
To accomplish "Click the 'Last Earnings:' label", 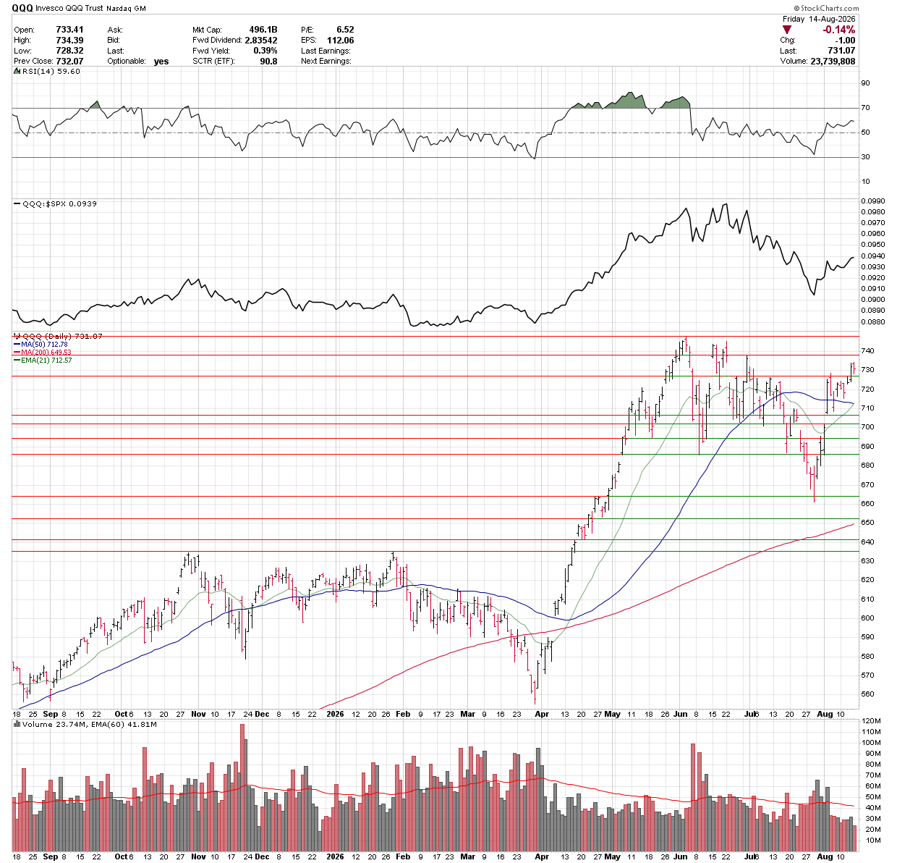I will (x=326, y=51).
